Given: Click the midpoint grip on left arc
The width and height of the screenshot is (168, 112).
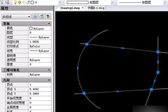Looking at the screenshot, I should 78,68.
